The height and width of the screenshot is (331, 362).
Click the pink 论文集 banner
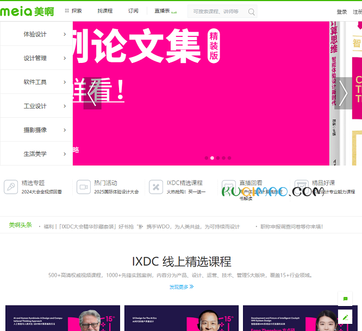tap(201, 93)
